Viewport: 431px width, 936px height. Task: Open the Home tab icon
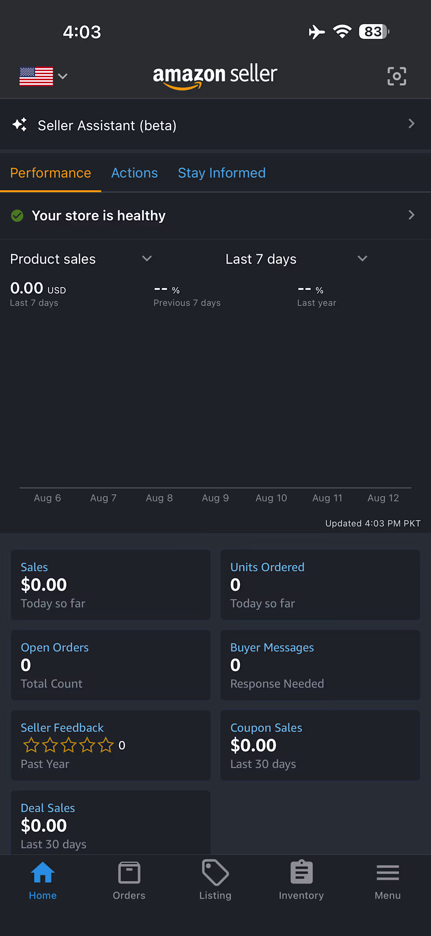click(43, 872)
